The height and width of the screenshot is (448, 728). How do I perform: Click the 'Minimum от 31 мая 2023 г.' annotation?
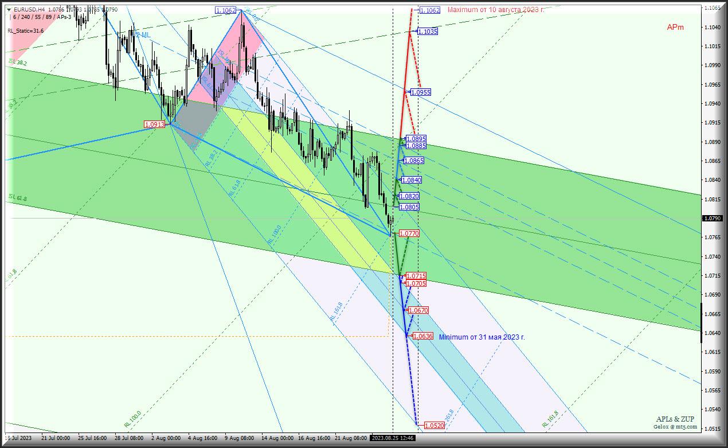[x=482, y=337]
